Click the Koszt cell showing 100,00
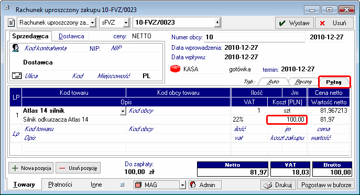This screenshot has height=195, width=360. (x=287, y=120)
